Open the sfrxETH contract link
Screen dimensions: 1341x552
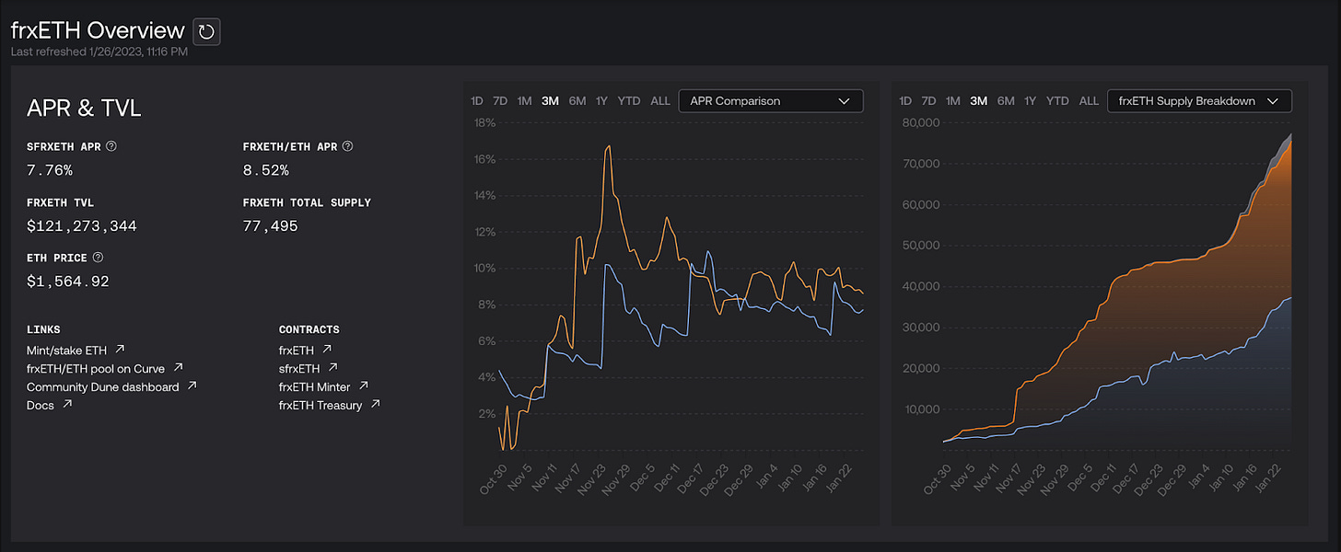[299, 368]
